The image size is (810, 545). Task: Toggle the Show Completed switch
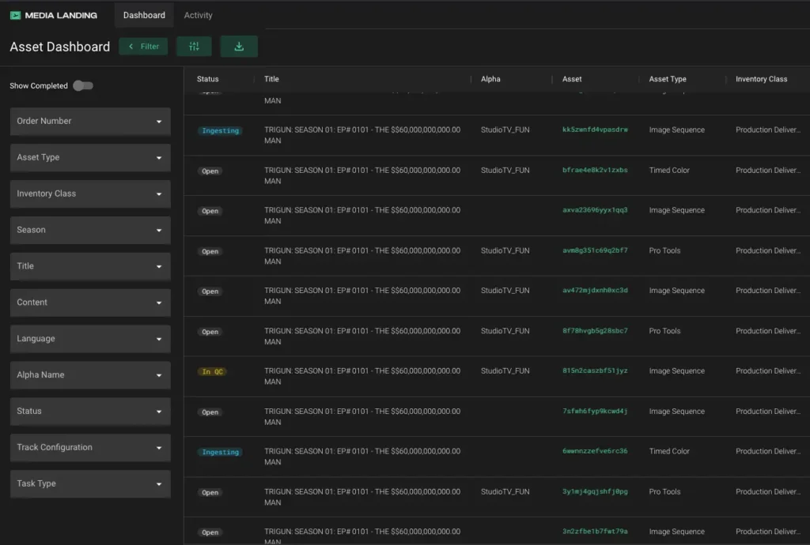pos(82,85)
